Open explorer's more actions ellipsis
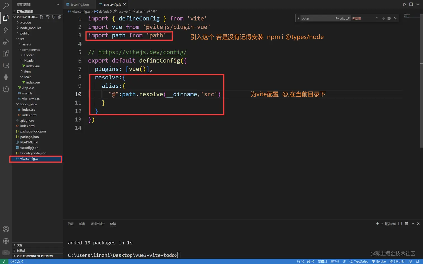Image resolution: width=423 pixels, height=264 pixels. pos(57,4)
